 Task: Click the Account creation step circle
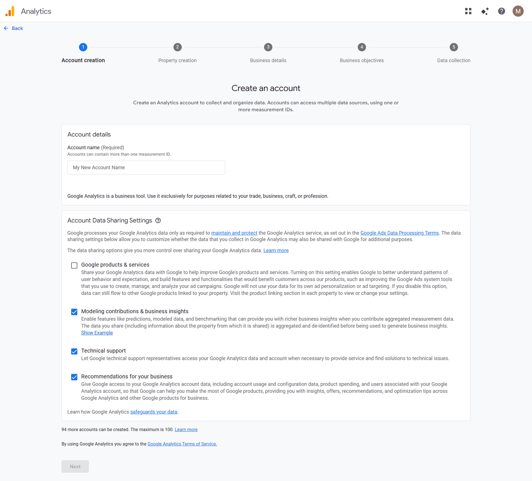(83, 47)
